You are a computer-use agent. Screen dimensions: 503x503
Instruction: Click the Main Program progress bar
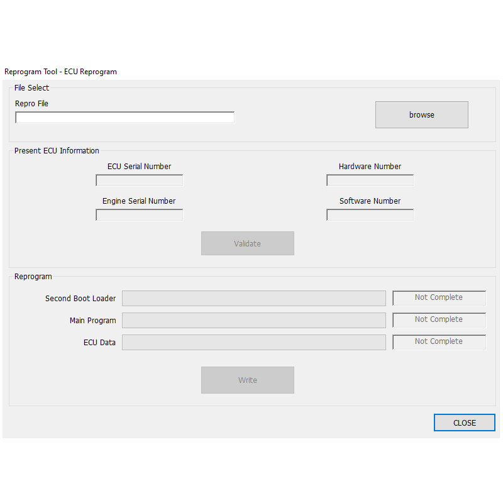point(253,320)
